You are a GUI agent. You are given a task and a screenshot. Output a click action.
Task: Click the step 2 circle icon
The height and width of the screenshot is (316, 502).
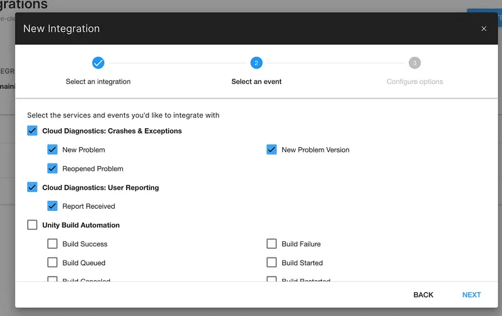256,63
